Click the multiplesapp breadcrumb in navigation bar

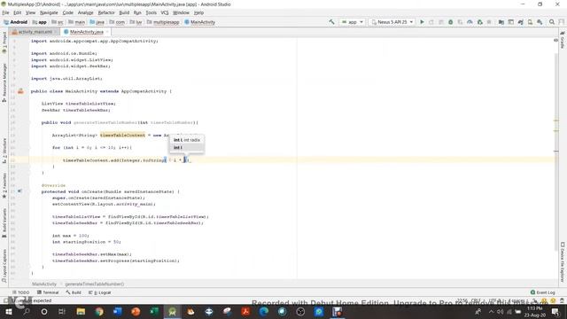pyautogui.click(x=163, y=22)
